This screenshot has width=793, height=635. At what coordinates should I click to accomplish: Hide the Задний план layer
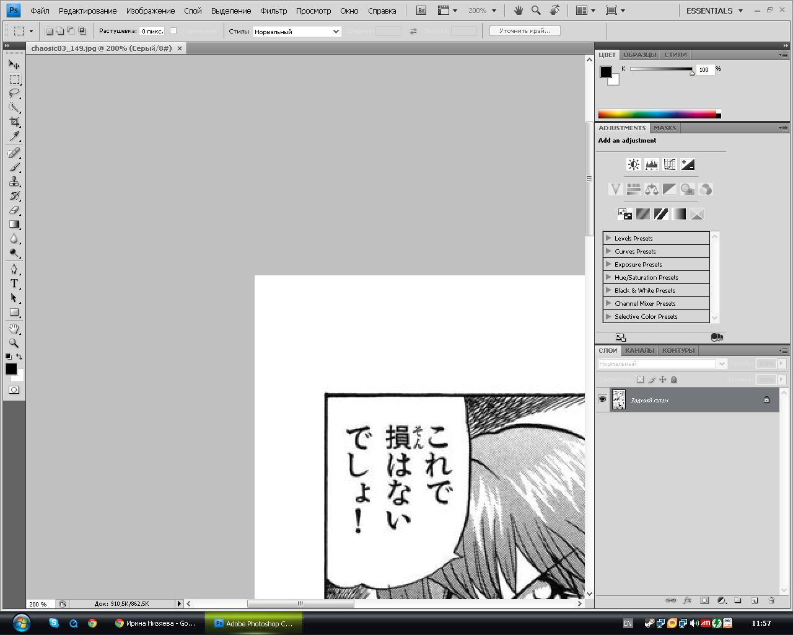(602, 400)
